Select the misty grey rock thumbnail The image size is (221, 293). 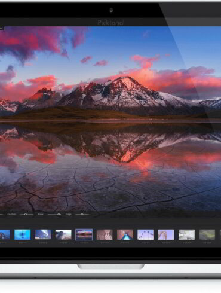(x=63, y=234)
